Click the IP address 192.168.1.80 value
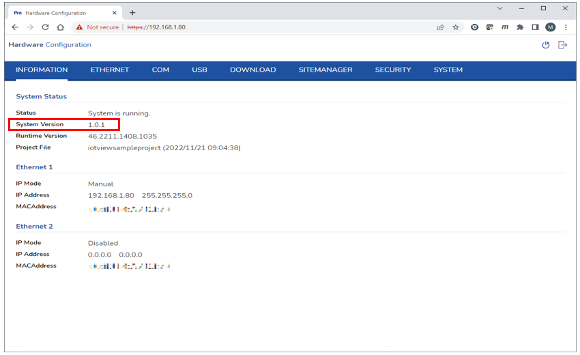The width and height of the screenshot is (580, 355). point(111,195)
